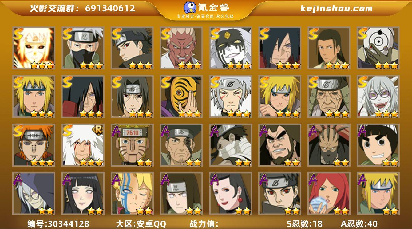Select the hooded Kabuto with glasses portrait

34,193
